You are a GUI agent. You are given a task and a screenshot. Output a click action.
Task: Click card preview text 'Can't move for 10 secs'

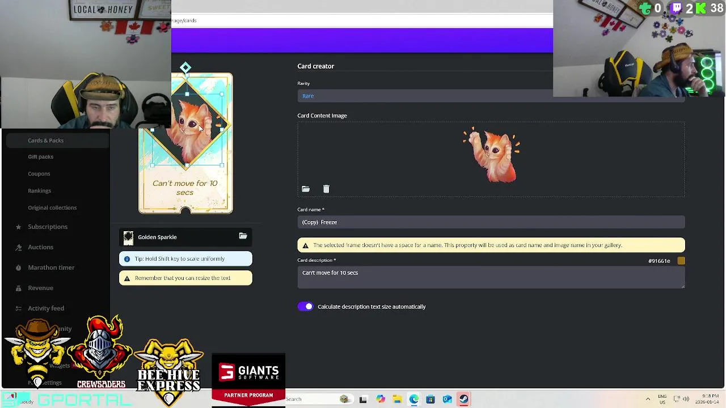pyautogui.click(x=185, y=188)
